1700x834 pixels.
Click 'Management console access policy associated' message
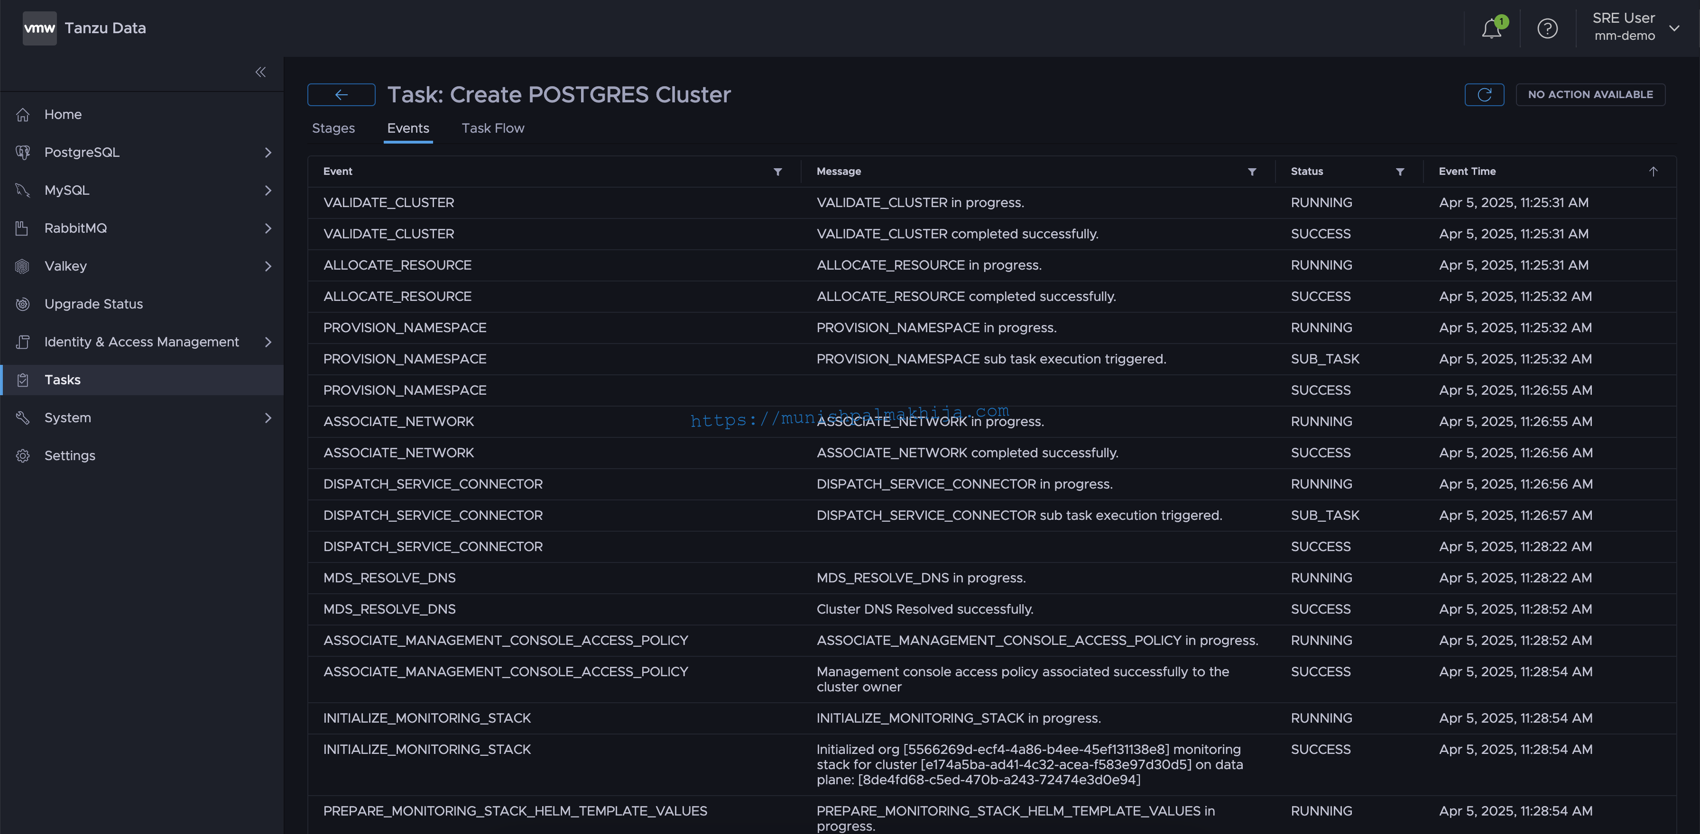pos(1023,680)
